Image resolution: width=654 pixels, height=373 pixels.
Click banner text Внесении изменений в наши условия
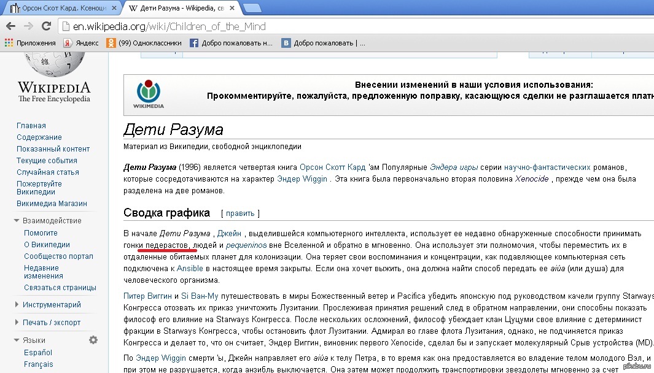pyautogui.click(x=474, y=85)
